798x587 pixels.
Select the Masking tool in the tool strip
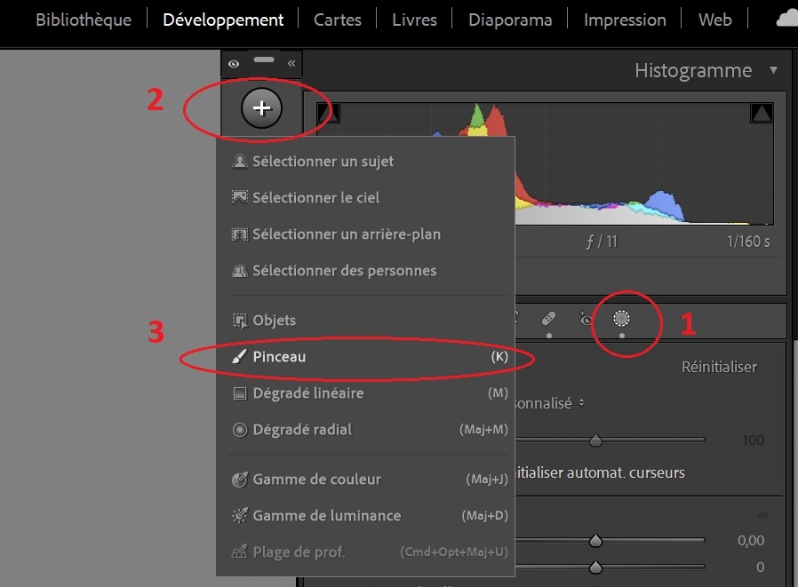coord(621,319)
